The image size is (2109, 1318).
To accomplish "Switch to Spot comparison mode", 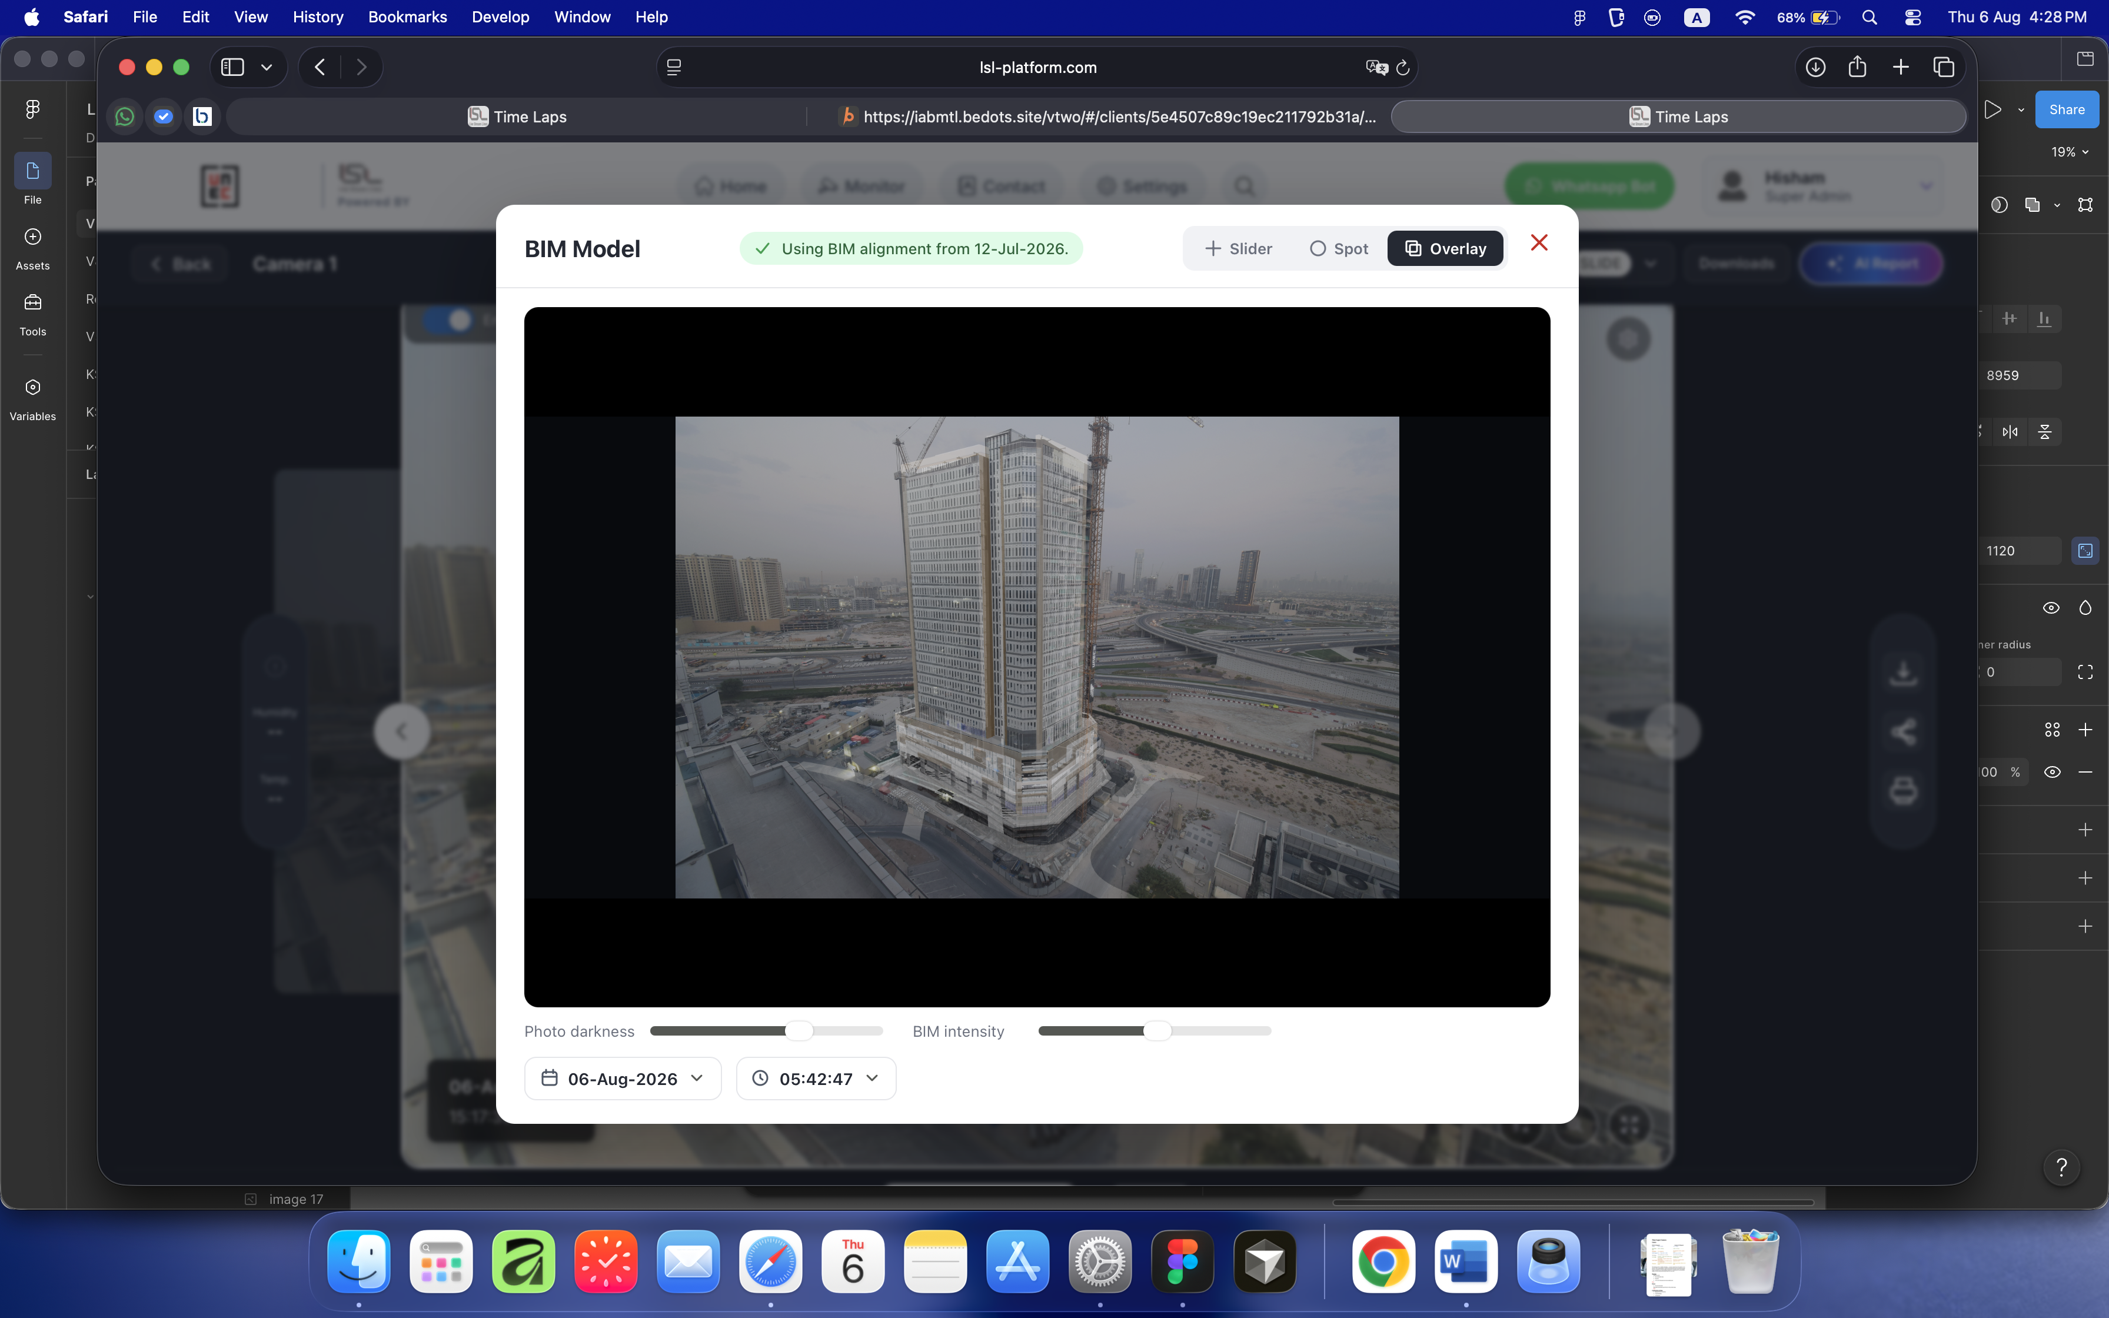I will pyautogui.click(x=1339, y=248).
